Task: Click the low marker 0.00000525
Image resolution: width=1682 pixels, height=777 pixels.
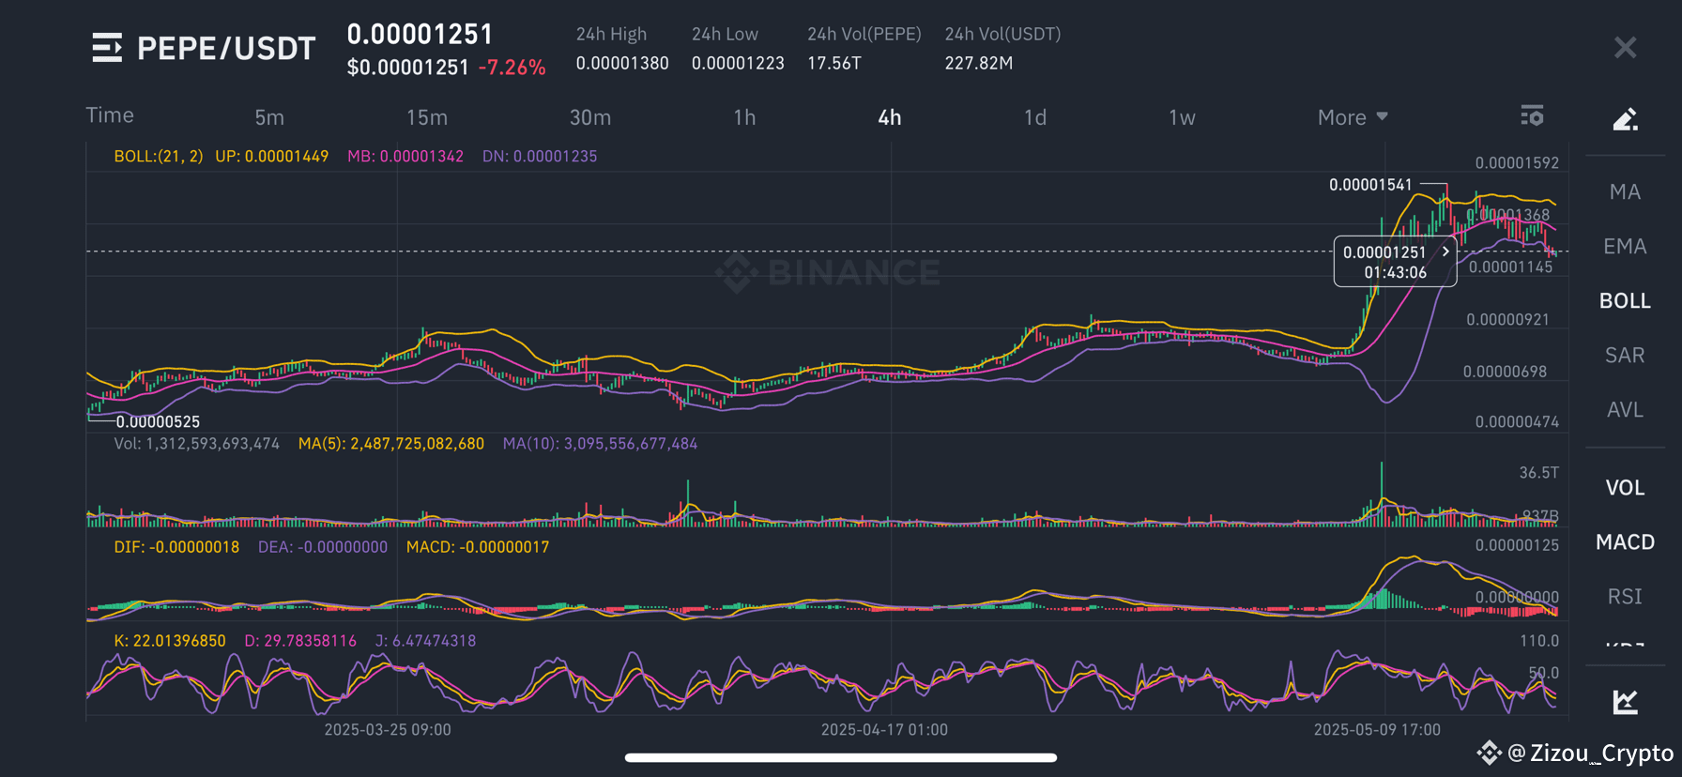Action: point(158,422)
